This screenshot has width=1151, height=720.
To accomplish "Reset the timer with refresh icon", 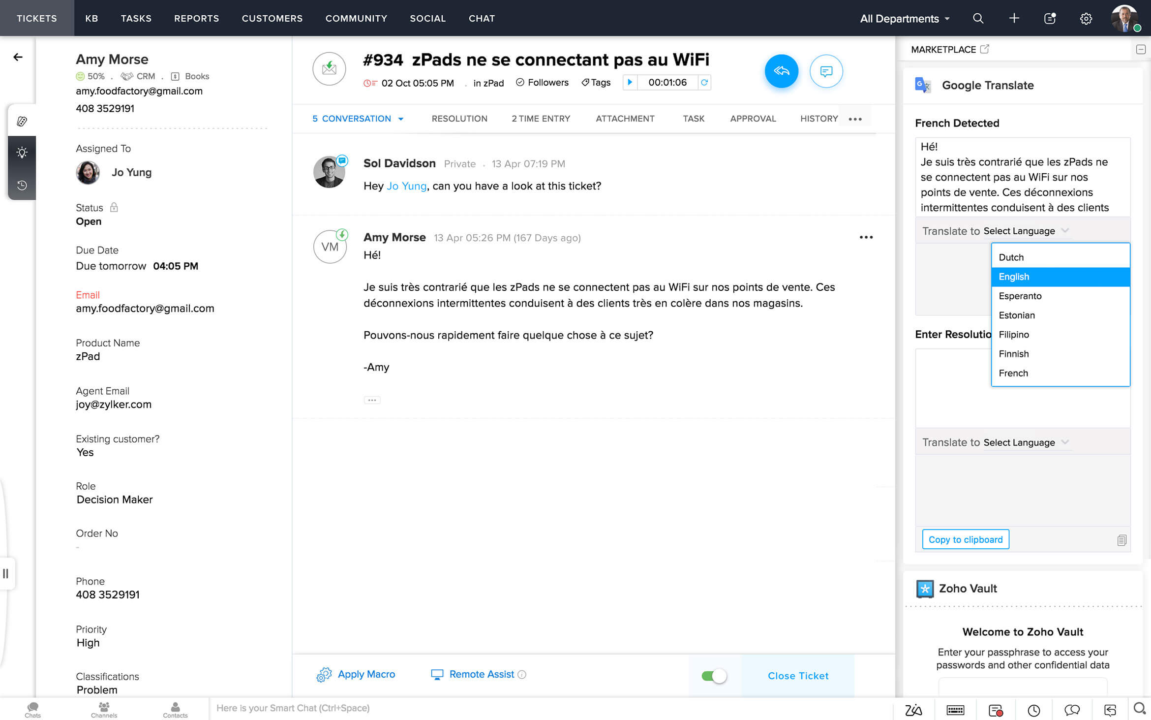I will 704,82.
